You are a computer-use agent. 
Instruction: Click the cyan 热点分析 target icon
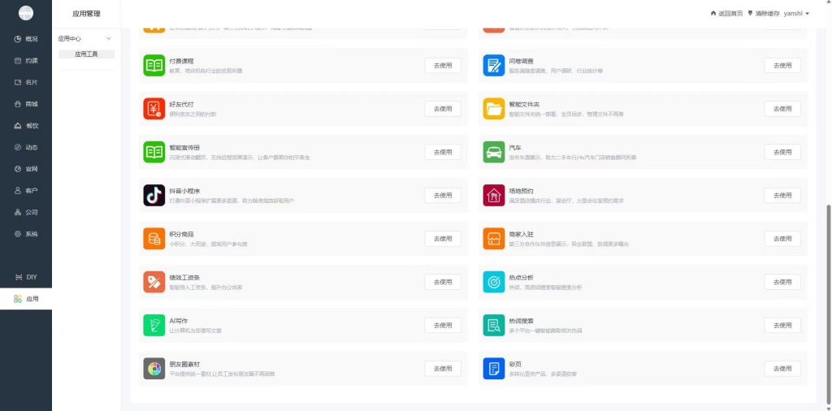tap(493, 282)
